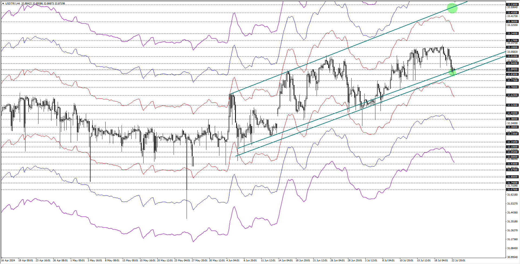Image resolution: width=520 pixels, height=264 pixels.
Task: Click the 32.30000 price level label
Action: (512, 127)
